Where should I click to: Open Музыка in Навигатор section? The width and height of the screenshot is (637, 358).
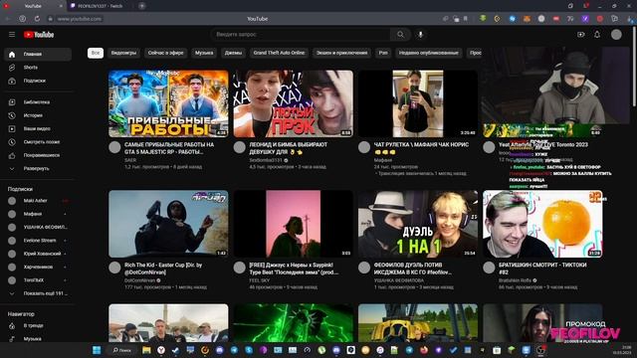38,339
